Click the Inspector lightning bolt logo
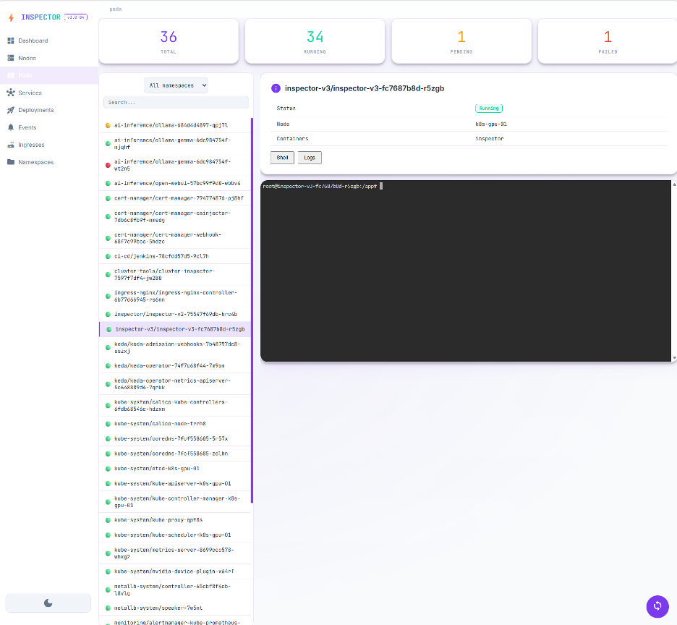This screenshot has width=677, height=625. pos(12,17)
